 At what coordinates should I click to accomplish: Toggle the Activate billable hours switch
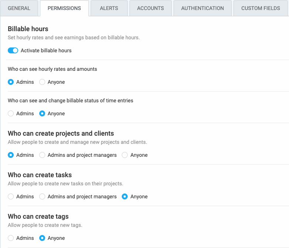[13, 50]
